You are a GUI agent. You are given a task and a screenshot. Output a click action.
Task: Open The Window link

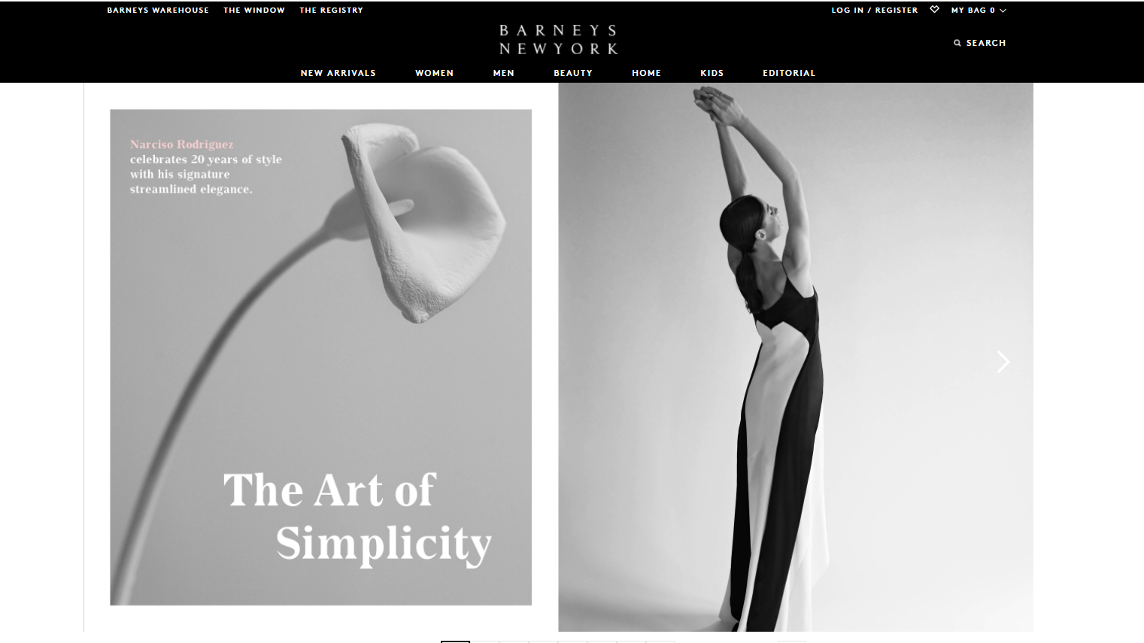[x=254, y=10]
